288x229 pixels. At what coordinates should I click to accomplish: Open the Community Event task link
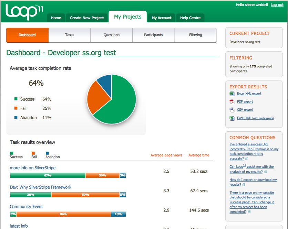26,207
